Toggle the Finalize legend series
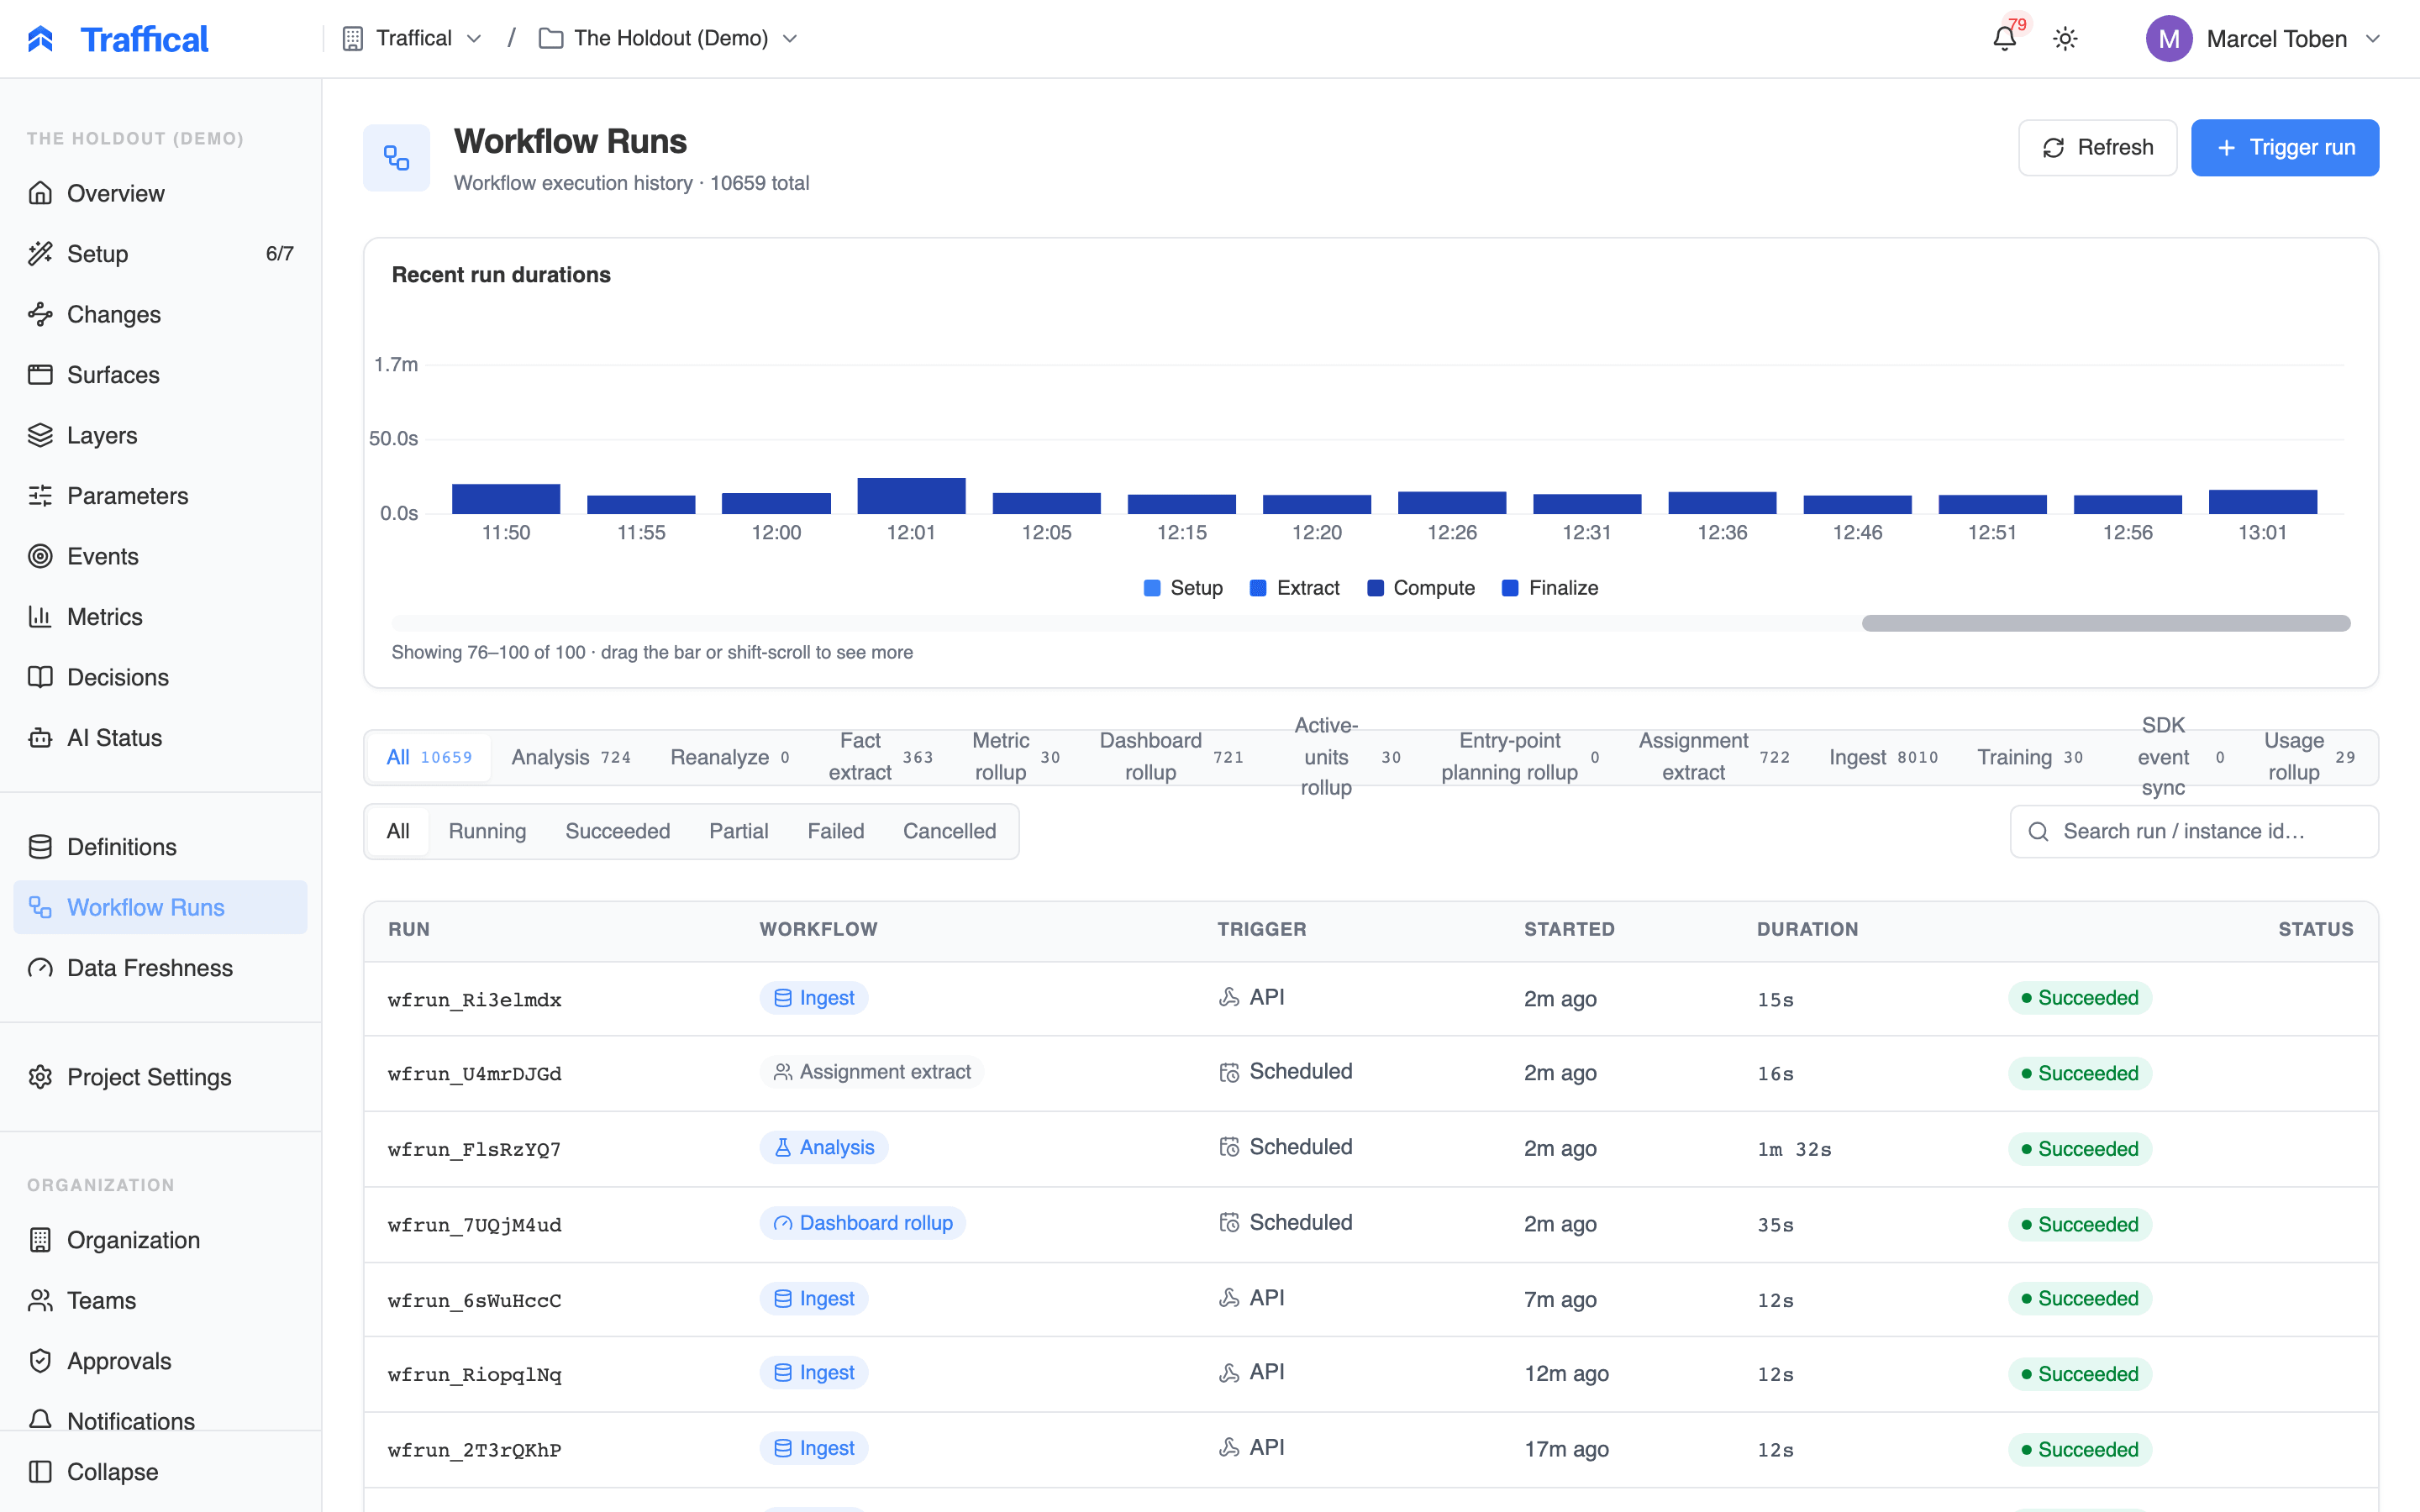2420x1512 pixels. tap(1550, 588)
